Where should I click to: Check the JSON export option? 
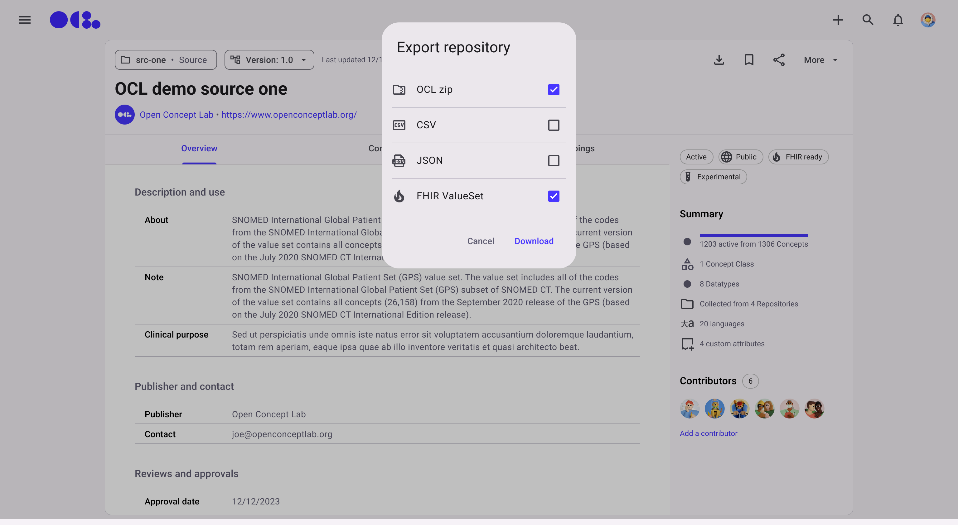[x=554, y=160]
